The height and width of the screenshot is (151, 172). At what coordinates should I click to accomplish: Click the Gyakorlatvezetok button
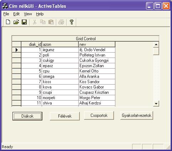click(x=137, y=115)
